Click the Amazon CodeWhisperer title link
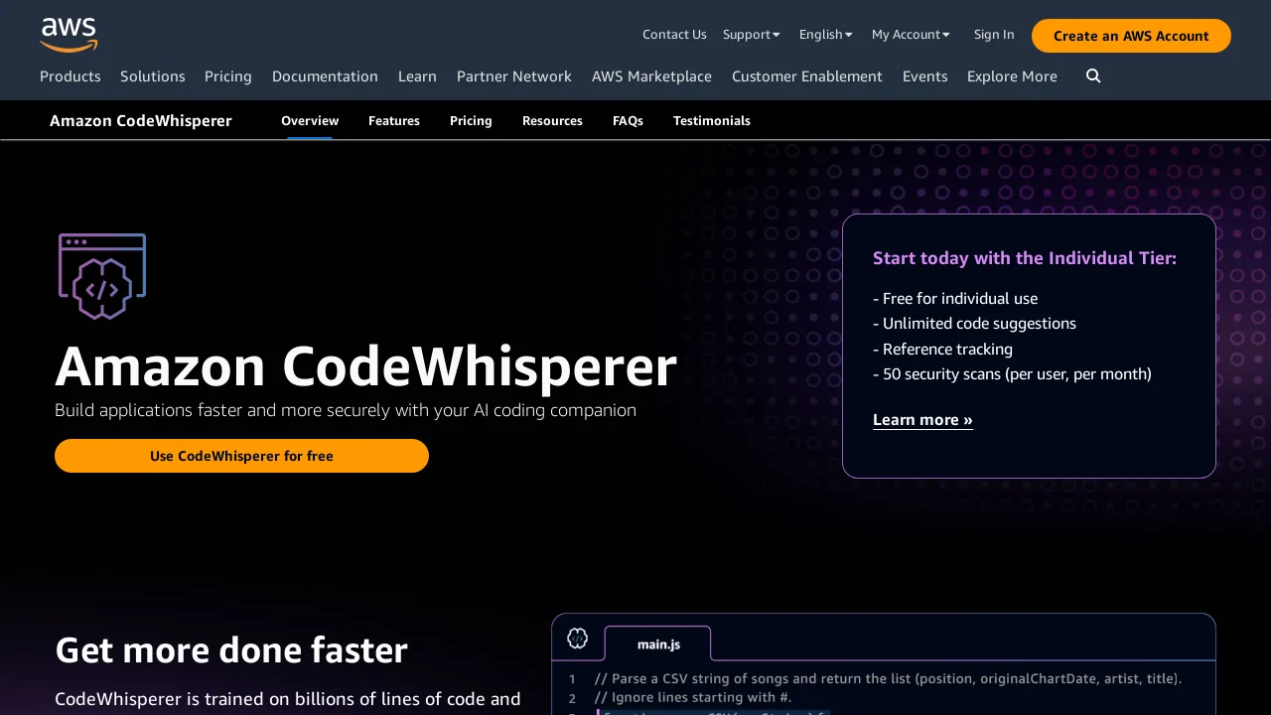1271x715 pixels. (x=140, y=120)
